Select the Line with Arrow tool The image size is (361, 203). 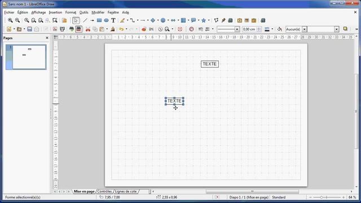pyautogui.click(x=92, y=20)
